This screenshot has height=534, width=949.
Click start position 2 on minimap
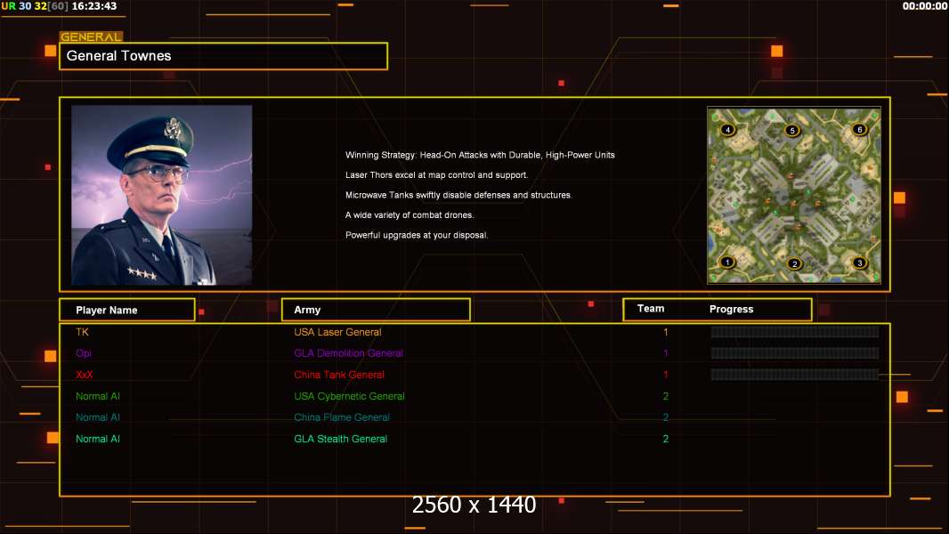tap(795, 263)
